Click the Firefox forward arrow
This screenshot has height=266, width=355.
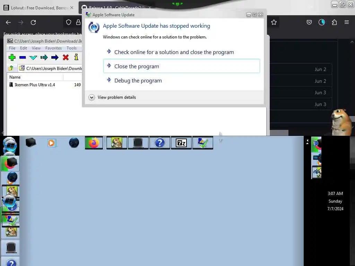tap(21, 23)
